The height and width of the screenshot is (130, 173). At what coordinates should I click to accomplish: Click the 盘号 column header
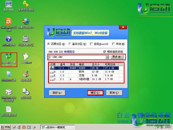point(64,64)
